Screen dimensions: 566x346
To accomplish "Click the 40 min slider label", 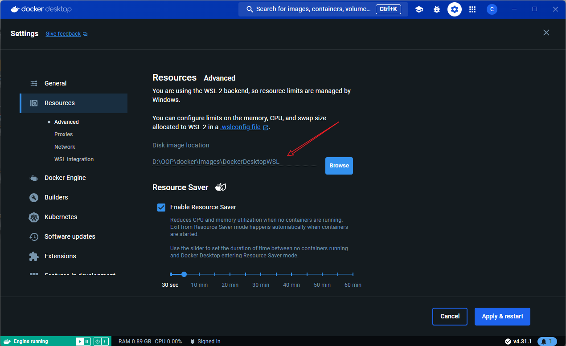I will [x=291, y=285].
